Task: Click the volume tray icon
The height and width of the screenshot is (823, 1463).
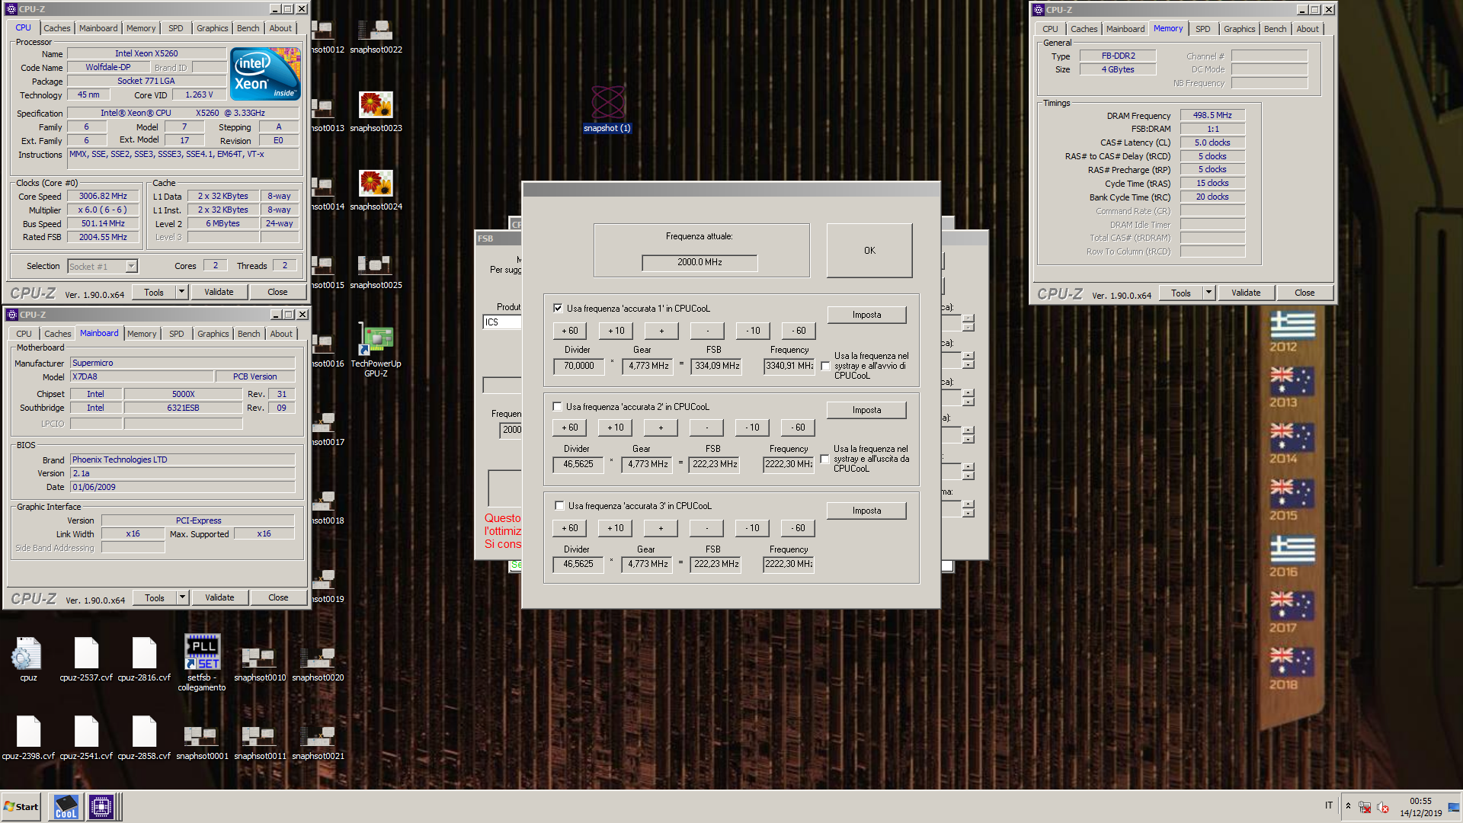Action: [x=1383, y=808]
